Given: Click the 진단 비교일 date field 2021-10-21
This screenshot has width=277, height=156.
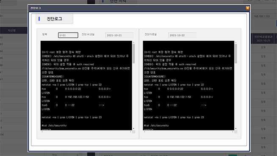Looking at the screenshot, I should tap(119, 35).
